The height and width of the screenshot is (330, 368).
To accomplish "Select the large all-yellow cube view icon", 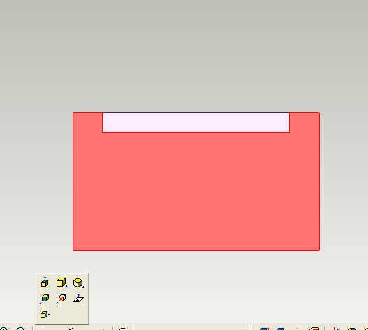I will [61, 283].
